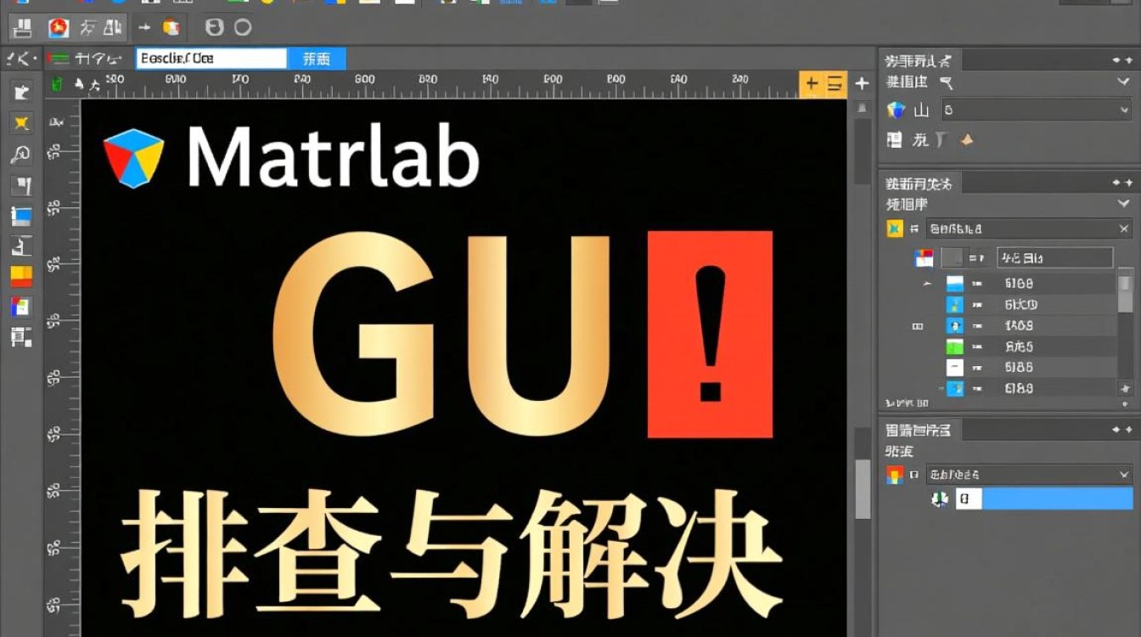Click the yellow square icon in middle panel
This screenshot has height=637, width=1141.
tap(894, 228)
